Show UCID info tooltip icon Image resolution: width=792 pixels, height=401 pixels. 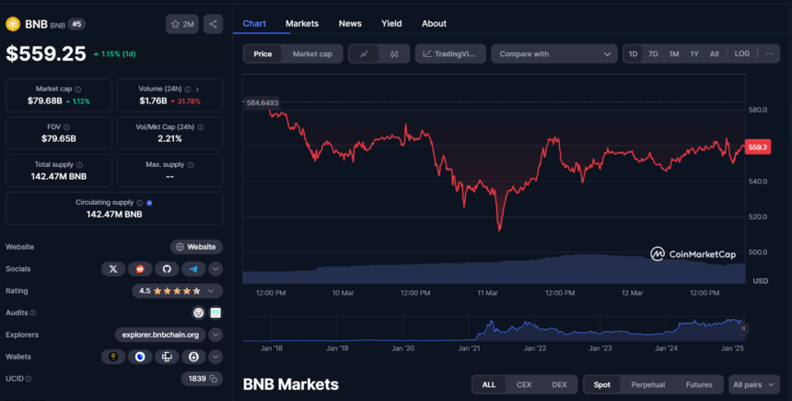click(x=29, y=379)
